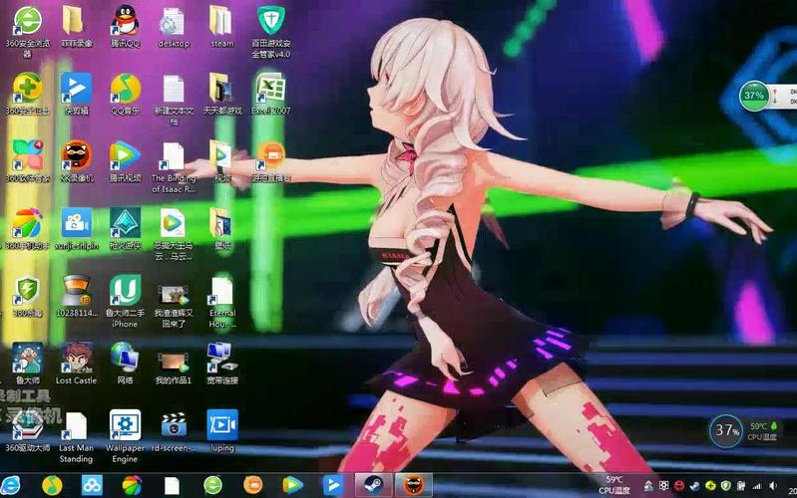This screenshot has height=498, width=797.
Task: Click the volume speaker tray icon
Action: (x=773, y=486)
